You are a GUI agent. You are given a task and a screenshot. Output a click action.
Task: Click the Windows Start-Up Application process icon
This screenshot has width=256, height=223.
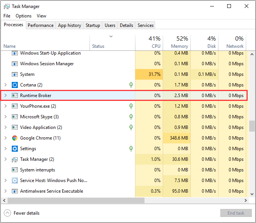coord(15,53)
